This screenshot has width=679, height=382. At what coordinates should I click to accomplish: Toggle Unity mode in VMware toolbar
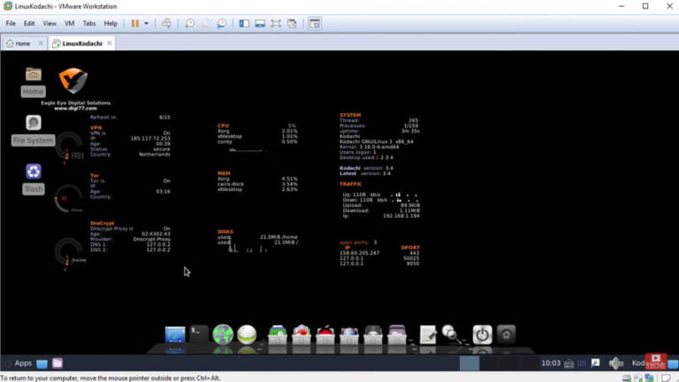(x=294, y=24)
